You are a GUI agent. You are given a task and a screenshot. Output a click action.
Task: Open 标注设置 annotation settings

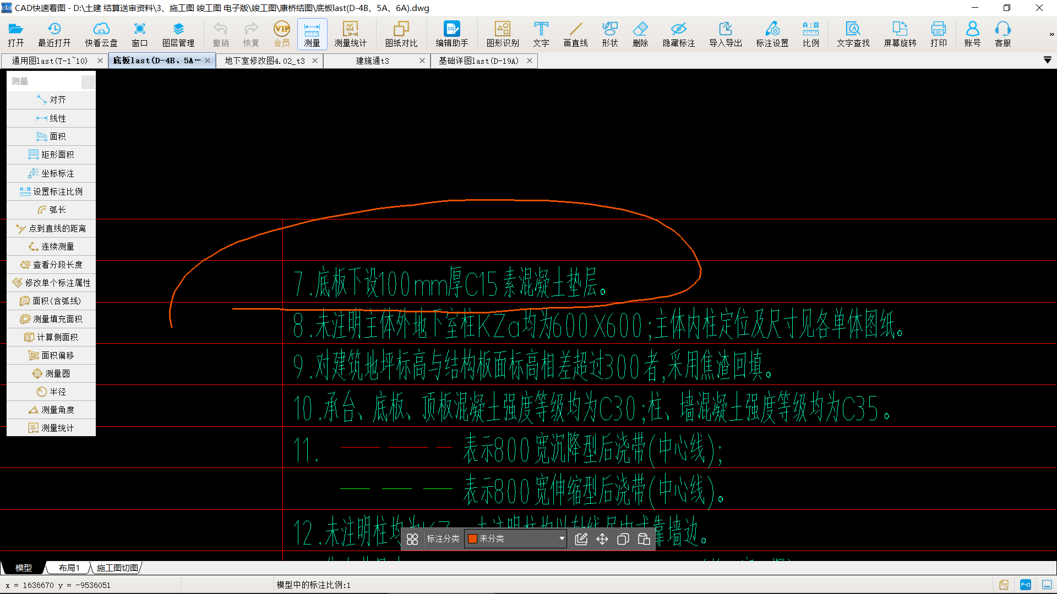[x=772, y=34]
